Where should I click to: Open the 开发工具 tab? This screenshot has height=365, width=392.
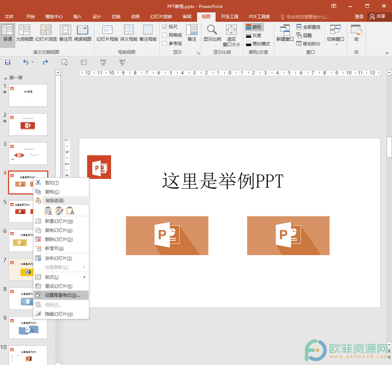click(229, 17)
